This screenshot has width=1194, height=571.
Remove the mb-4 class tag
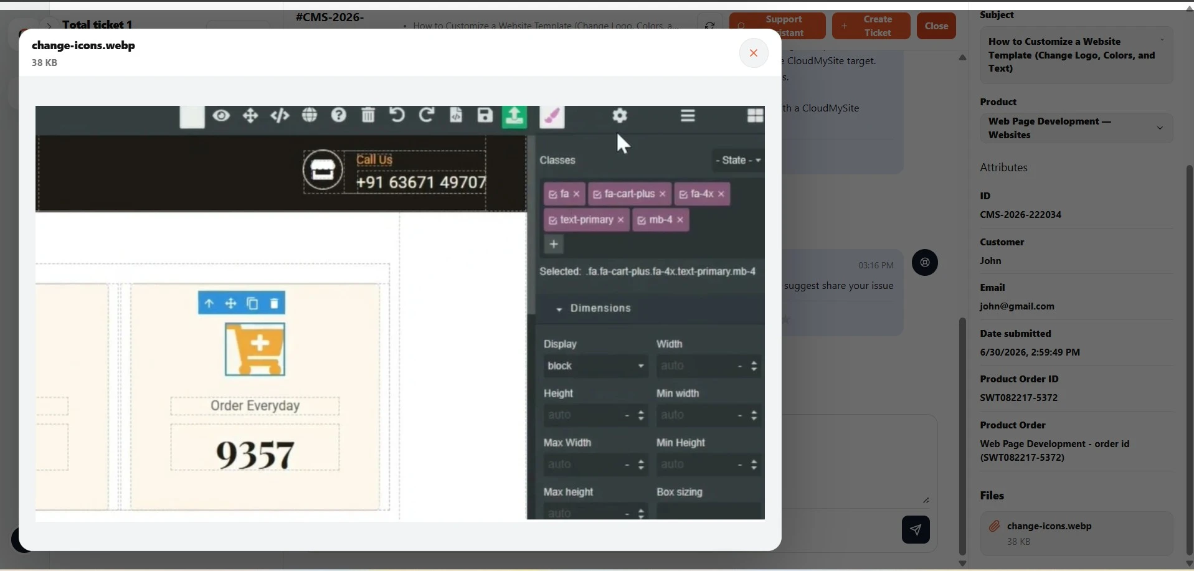[680, 220]
